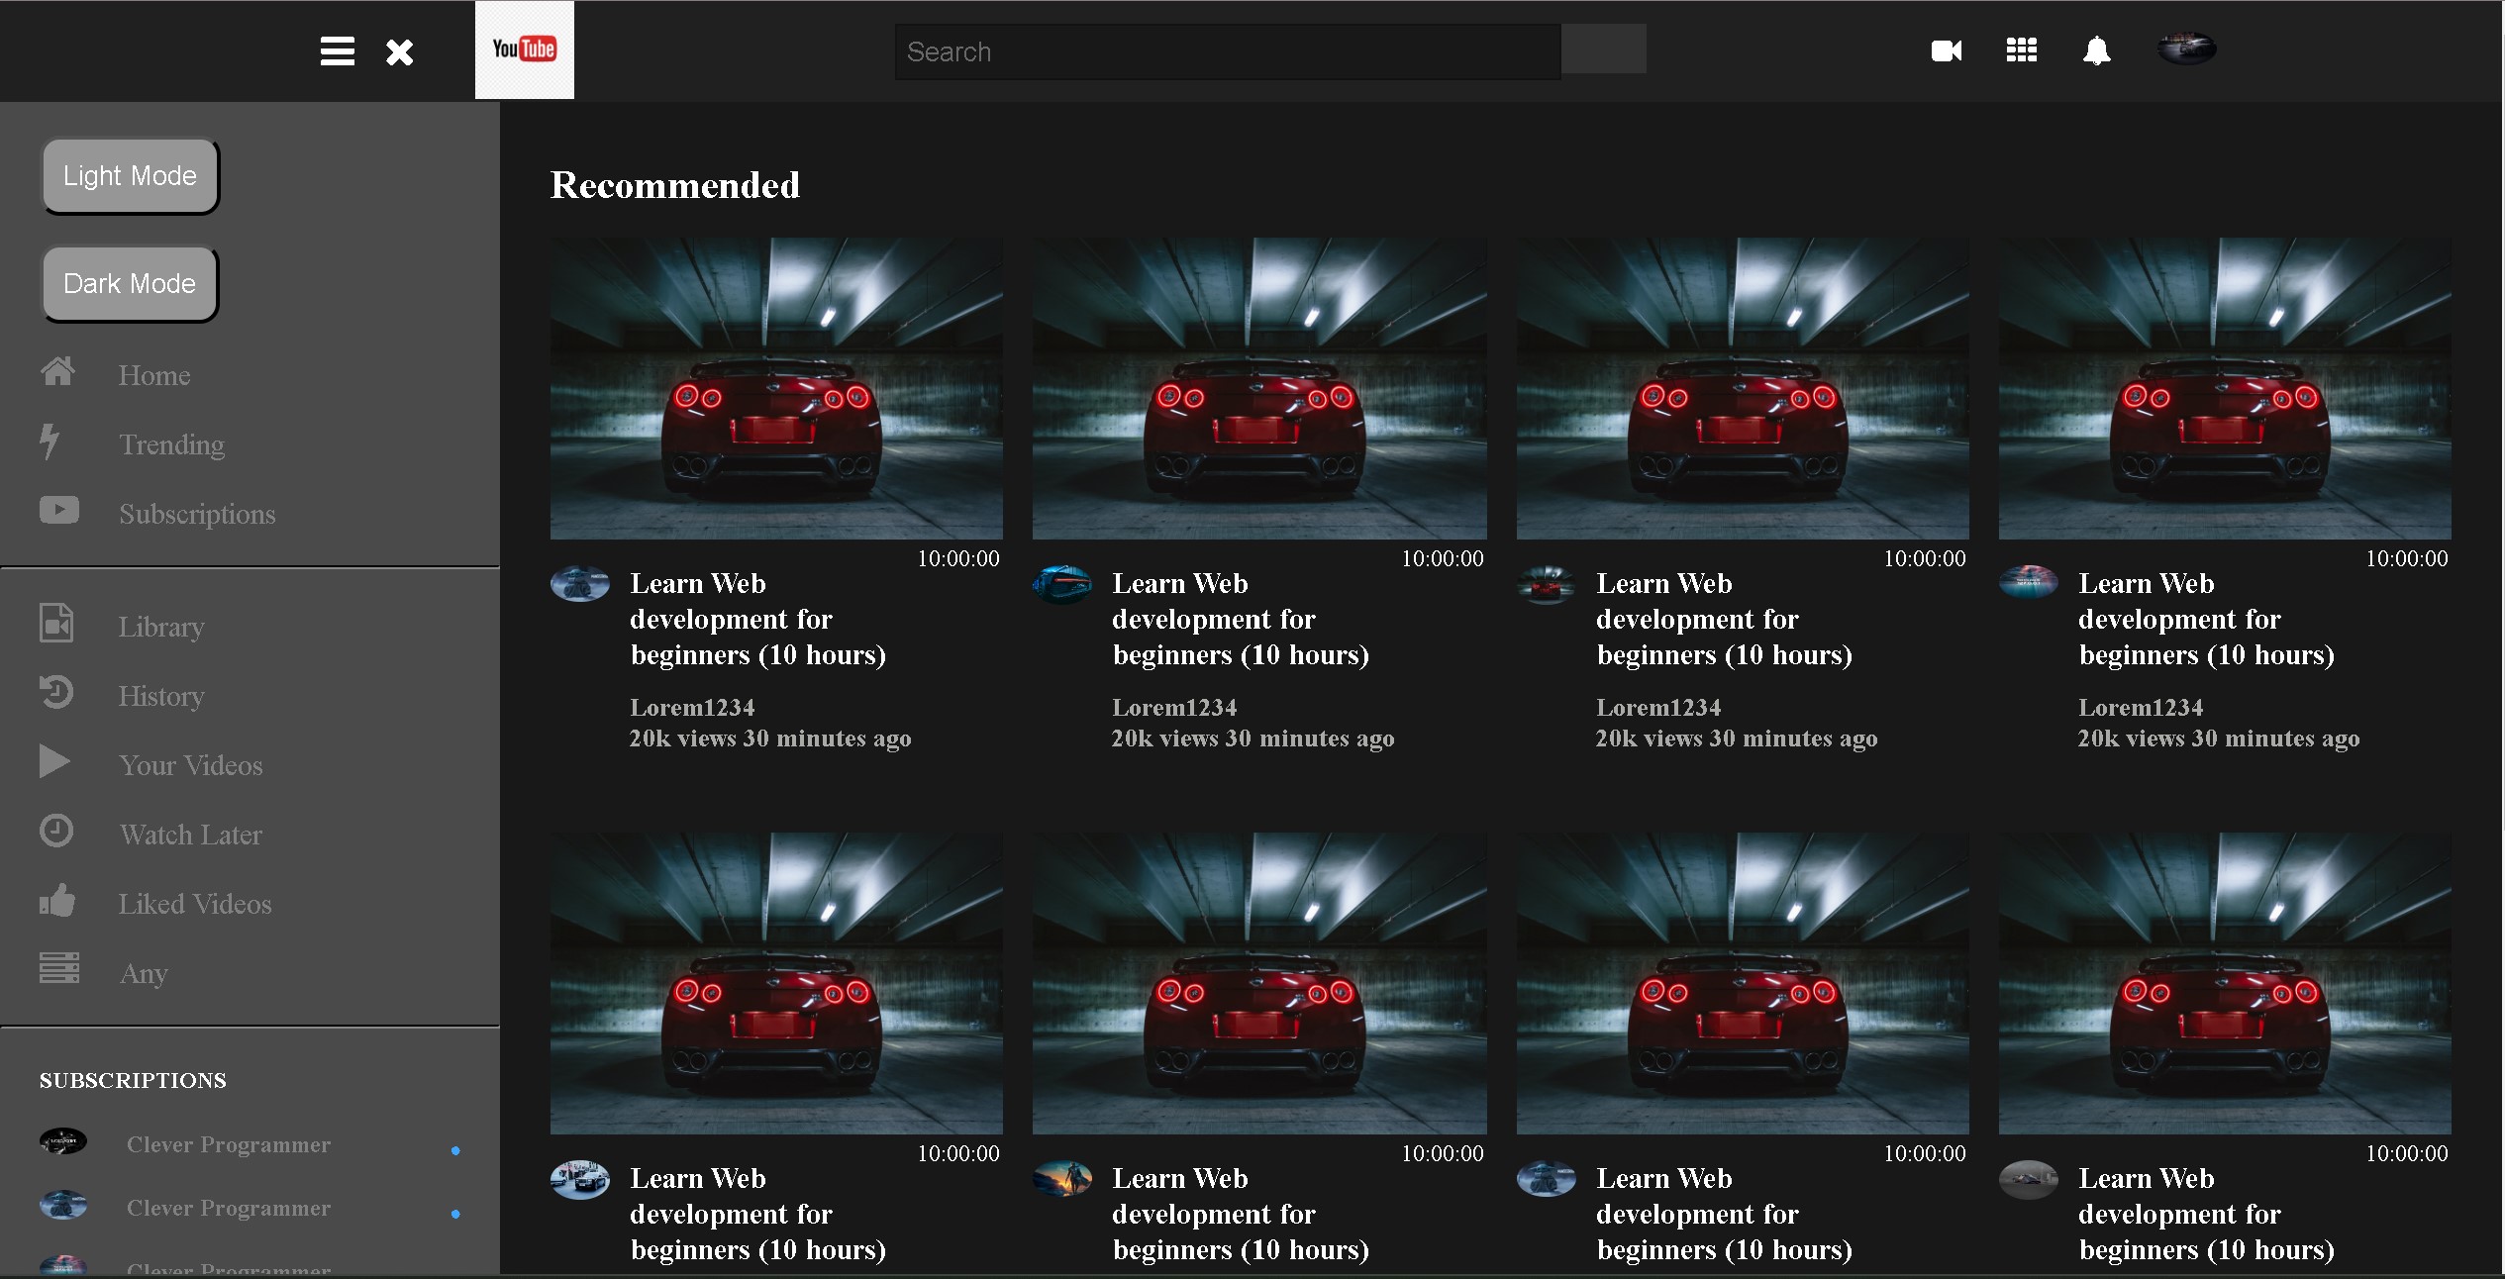
Task: Open the user profile avatar in header
Action: (2186, 48)
